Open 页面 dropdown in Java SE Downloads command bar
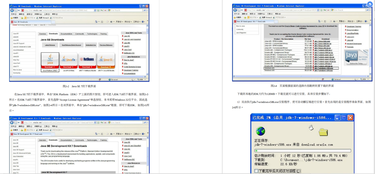Image resolution: width=375 pixels, height=174 pixels. click(x=119, y=22)
